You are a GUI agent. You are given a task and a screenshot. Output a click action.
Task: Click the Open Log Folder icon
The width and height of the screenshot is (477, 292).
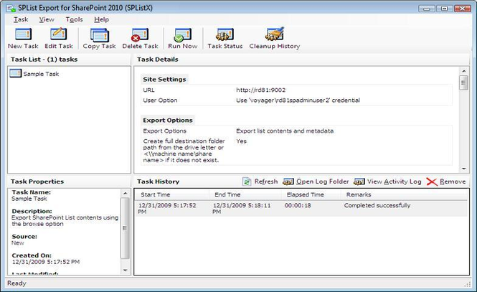pos(288,182)
